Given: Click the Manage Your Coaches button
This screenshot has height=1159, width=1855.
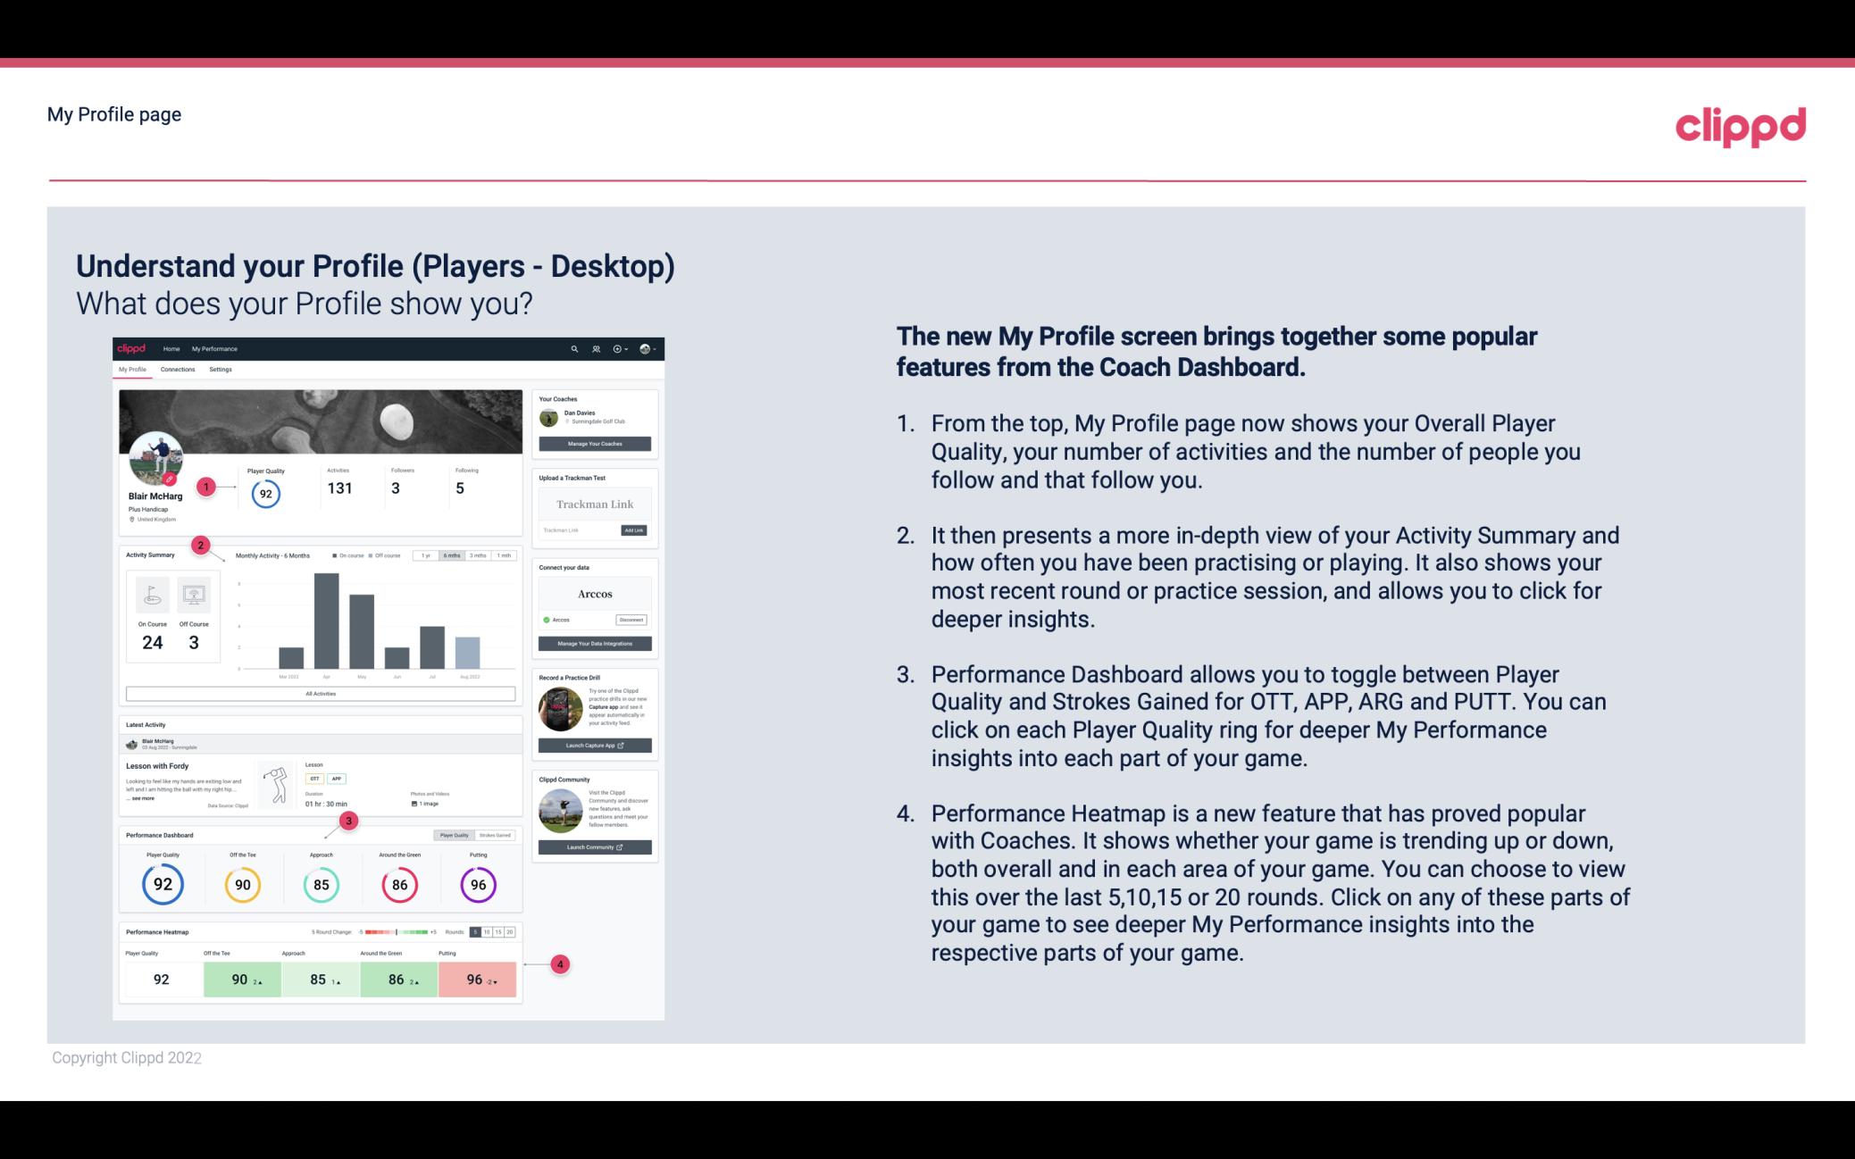Looking at the screenshot, I should pos(596,443).
